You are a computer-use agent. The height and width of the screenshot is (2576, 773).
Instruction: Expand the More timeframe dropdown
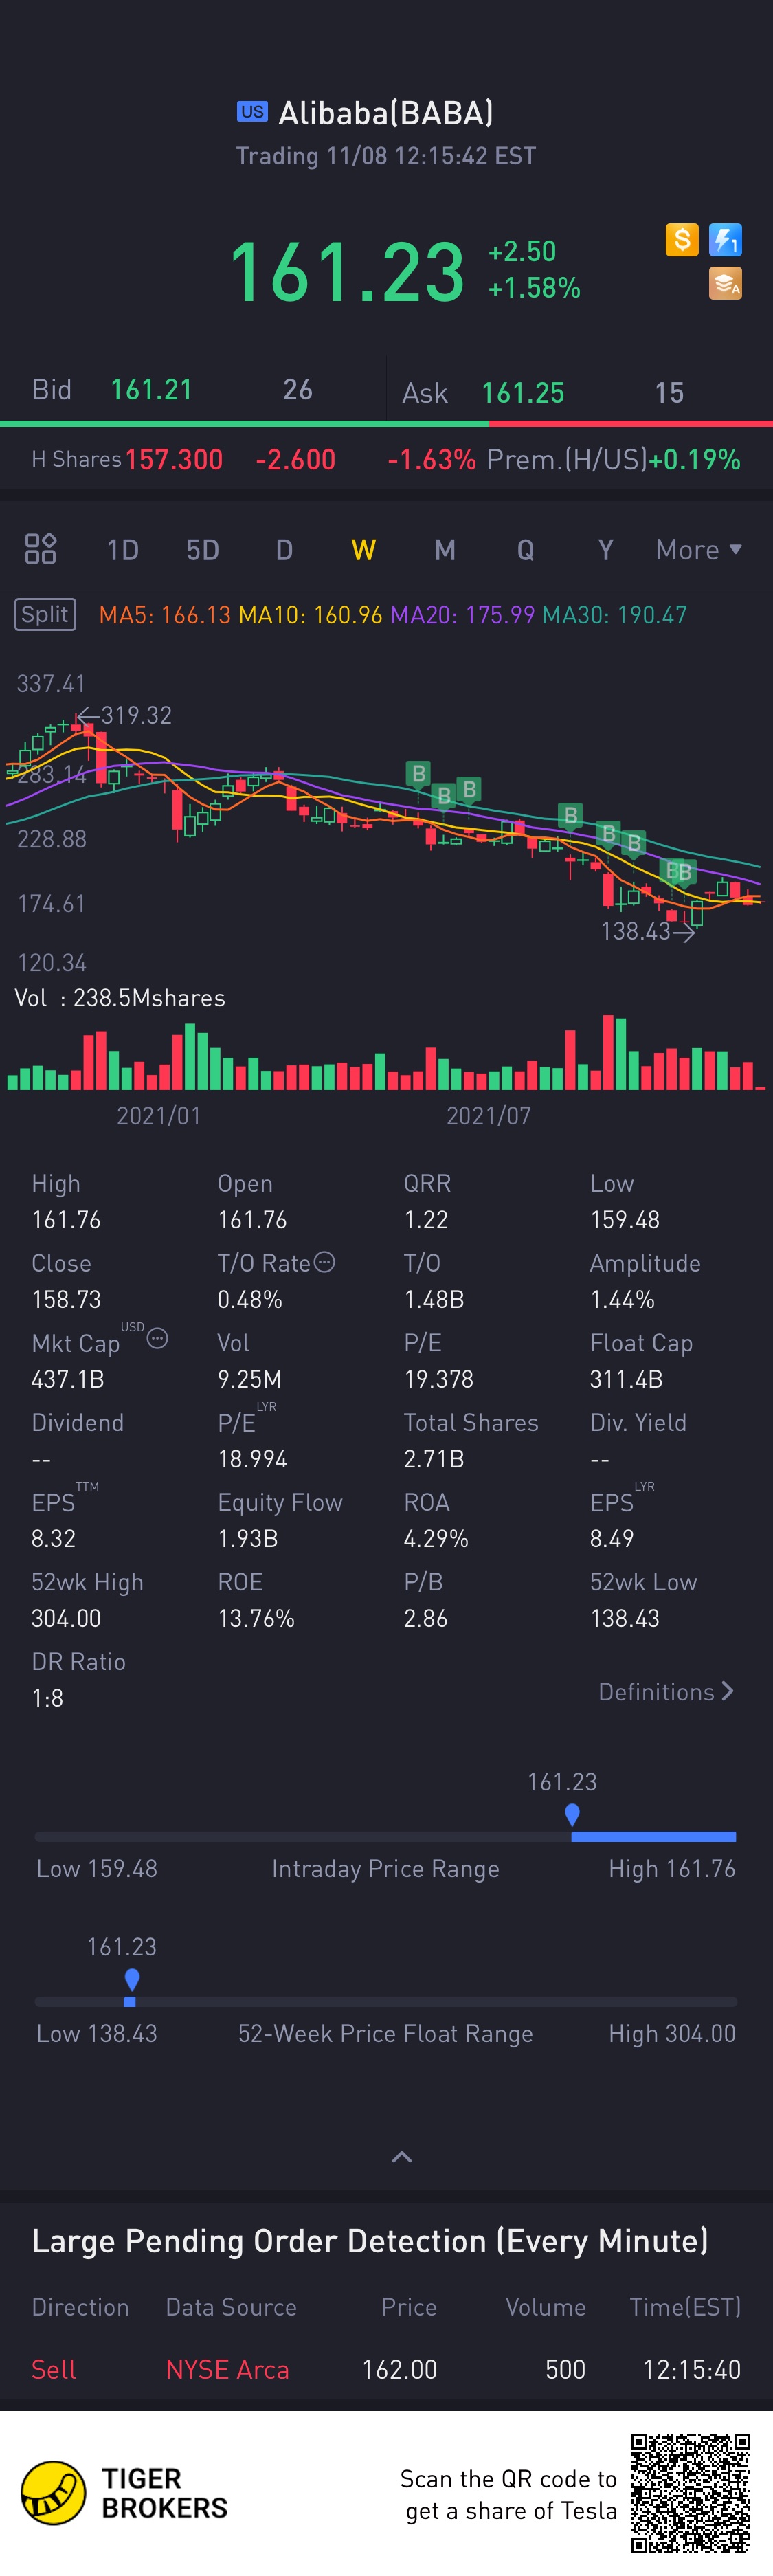[698, 550]
